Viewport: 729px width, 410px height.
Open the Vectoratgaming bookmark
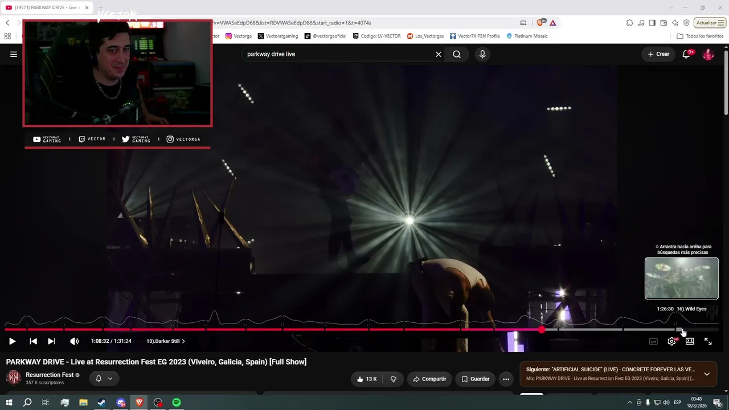pos(278,36)
